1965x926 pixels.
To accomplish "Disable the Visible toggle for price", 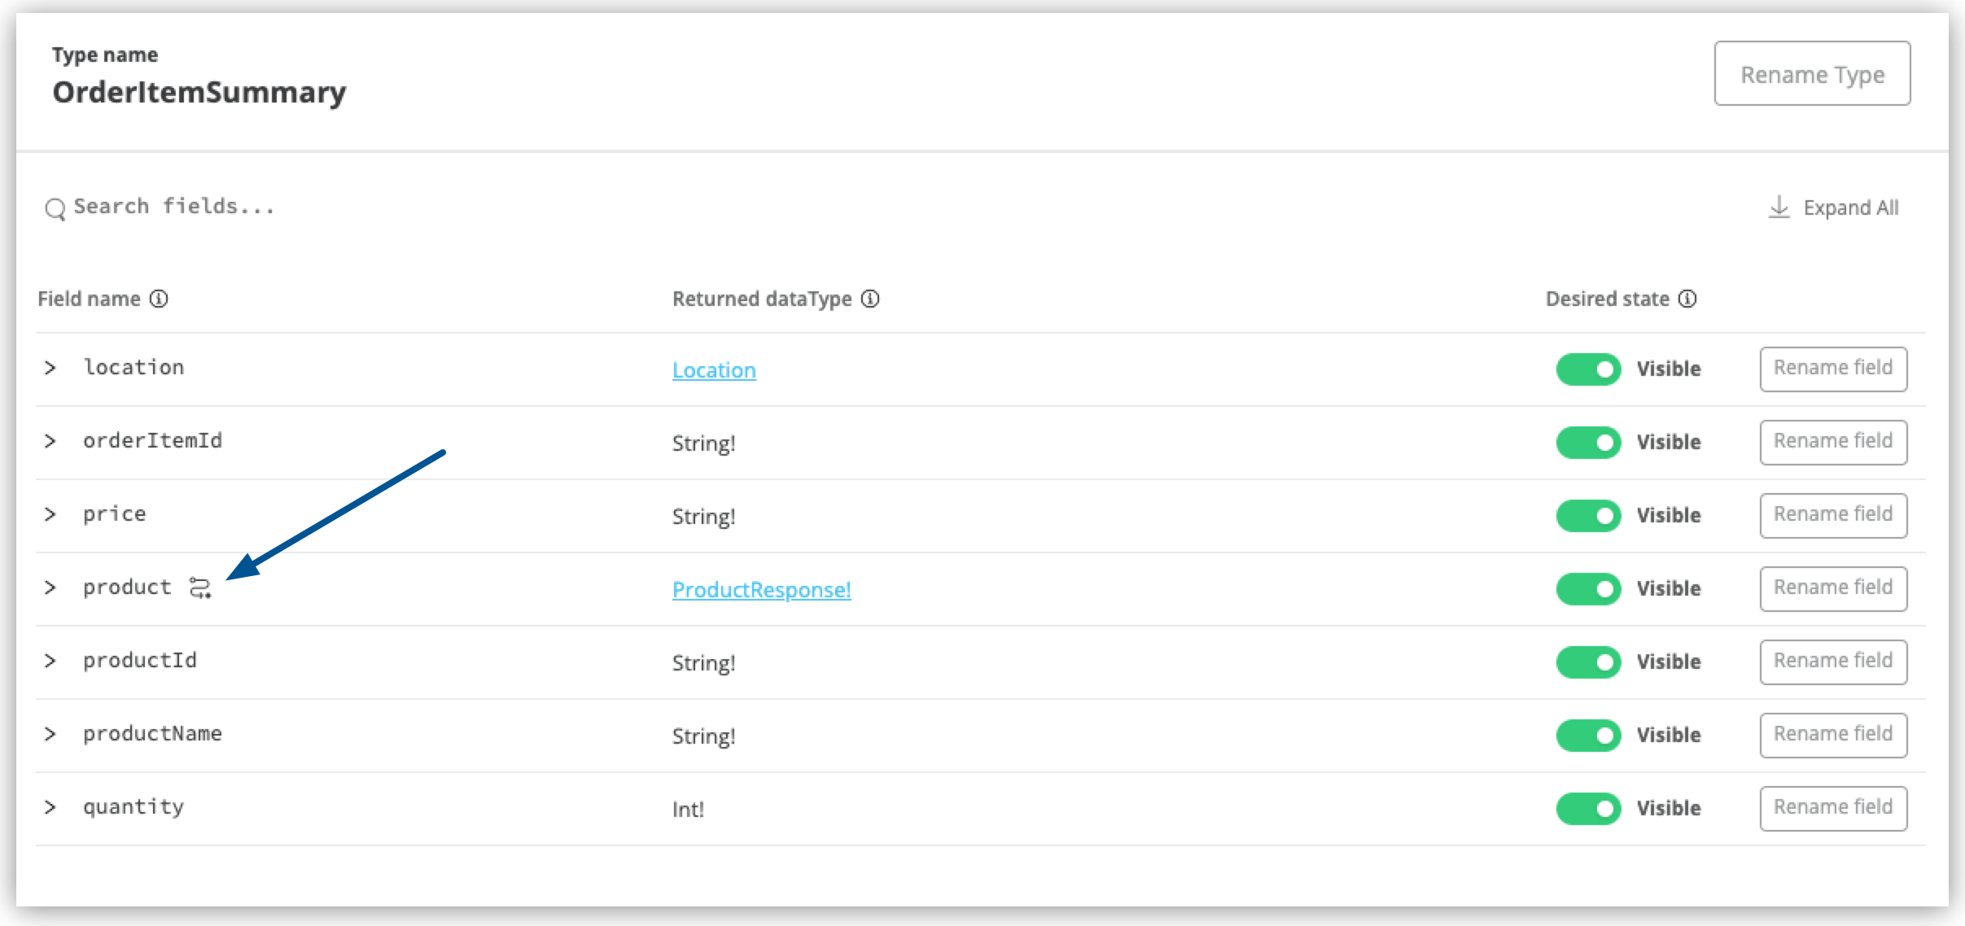I will coord(1587,515).
